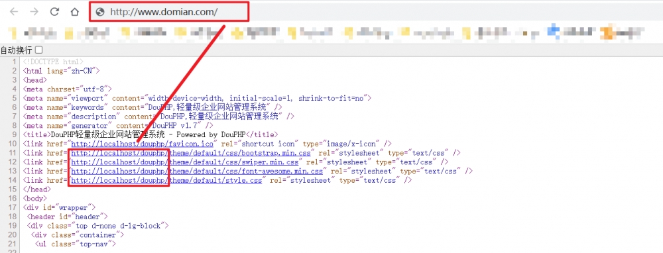Click the browser forward arrow
This screenshot has width=663, height=253.
point(34,12)
